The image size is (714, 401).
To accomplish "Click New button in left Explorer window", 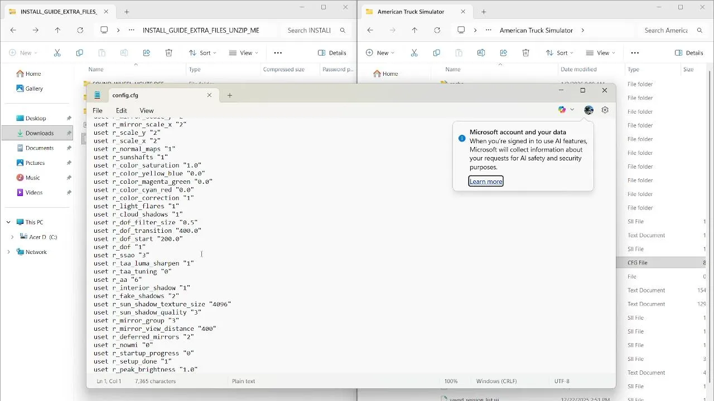I will pyautogui.click(x=23, y=53).
